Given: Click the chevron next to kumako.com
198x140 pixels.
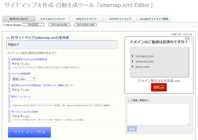Looking at the screenshot, I should 132,56.
